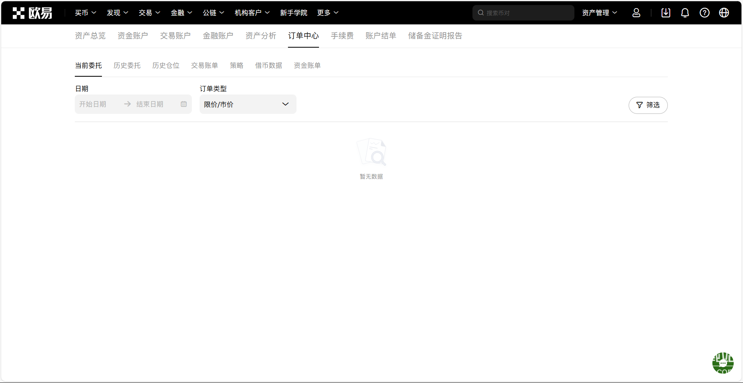Open the user profile icon
743x383 pixels.
point(636,13)
